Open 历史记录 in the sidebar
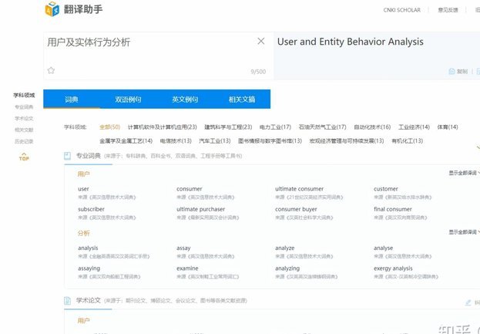 coord(24,141)
